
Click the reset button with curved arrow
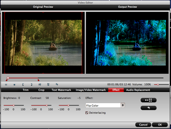pos(148,108)
